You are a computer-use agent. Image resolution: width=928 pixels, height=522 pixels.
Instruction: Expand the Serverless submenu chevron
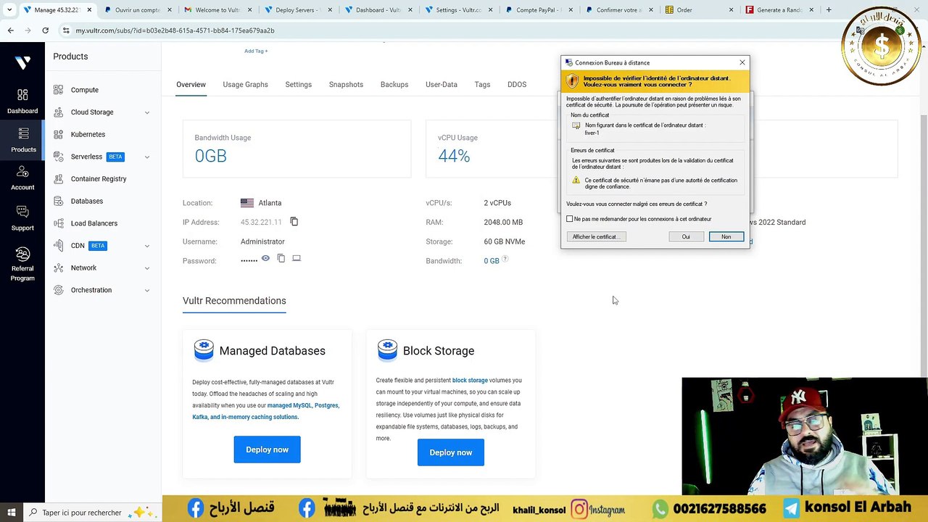[x=147, y=157]
